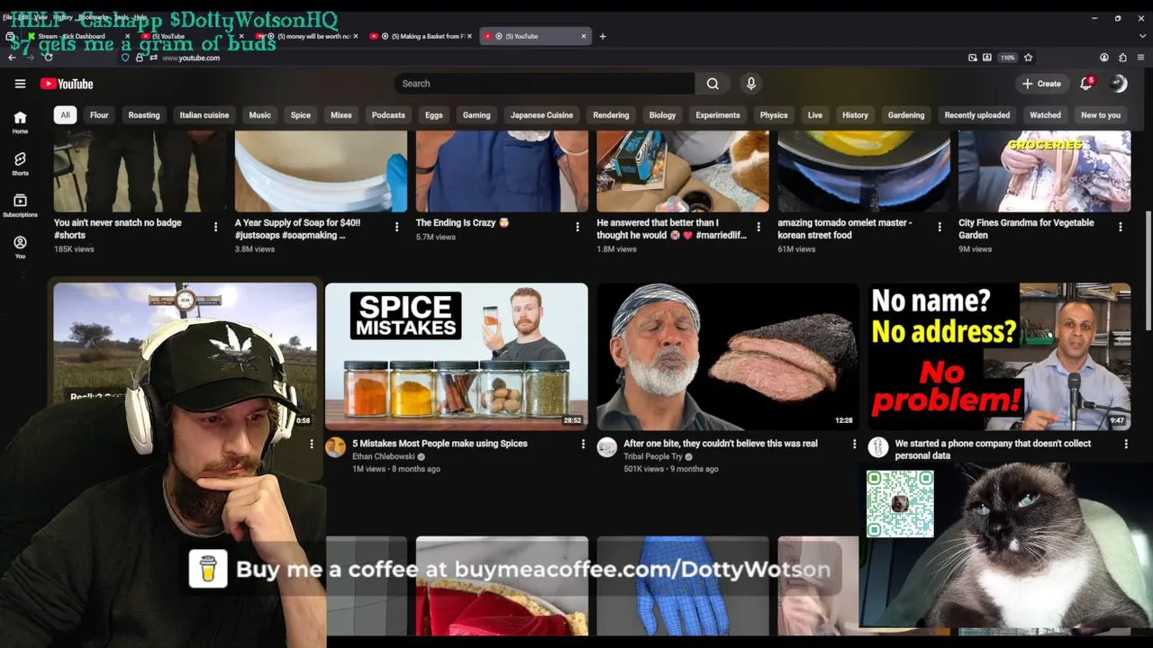Open options for phone company video
The height and width of the screenshot is (648, 1153).
click(x=1126, y=444)
